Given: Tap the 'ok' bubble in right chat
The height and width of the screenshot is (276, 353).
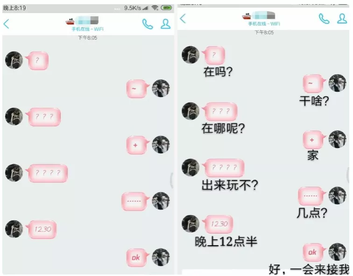Looking at the screenshot, I should (x=314, y=252).
